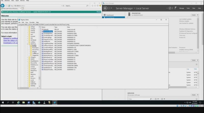This screenshot has width=204, height=113.
Task: Click the registry tree vertical scrollbar thumb
Action: pyautogui.click(x=39, y=78)
